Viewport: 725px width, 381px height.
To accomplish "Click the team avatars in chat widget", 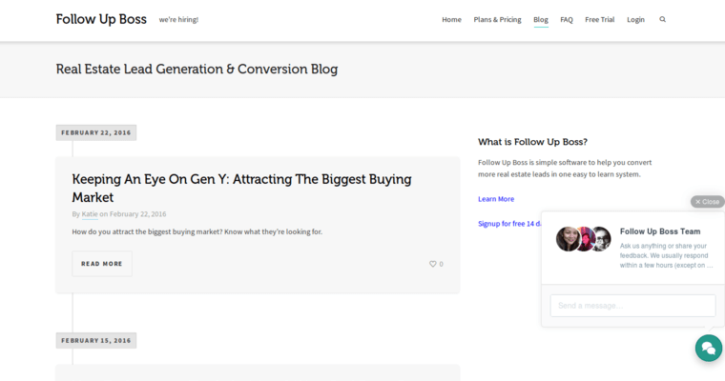I will pyautogui.click(x=583, y=239).
